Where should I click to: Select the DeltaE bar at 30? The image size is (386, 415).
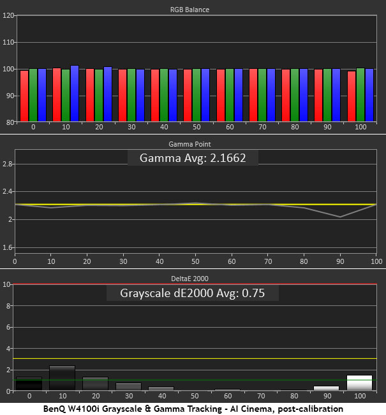128,386
